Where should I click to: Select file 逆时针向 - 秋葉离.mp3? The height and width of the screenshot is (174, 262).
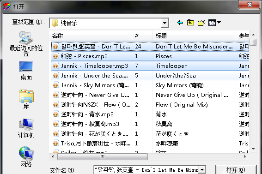pos(90,124)
